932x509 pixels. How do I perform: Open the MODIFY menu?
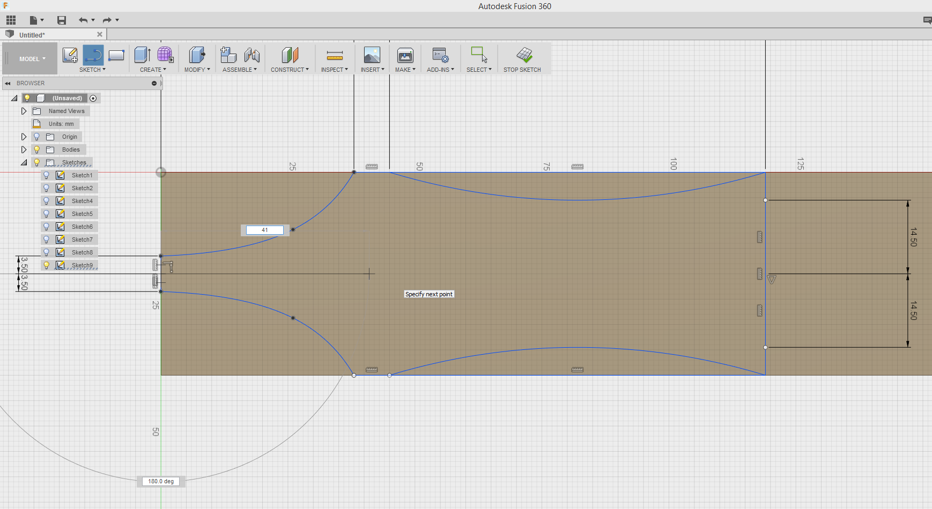coord(197,70)
